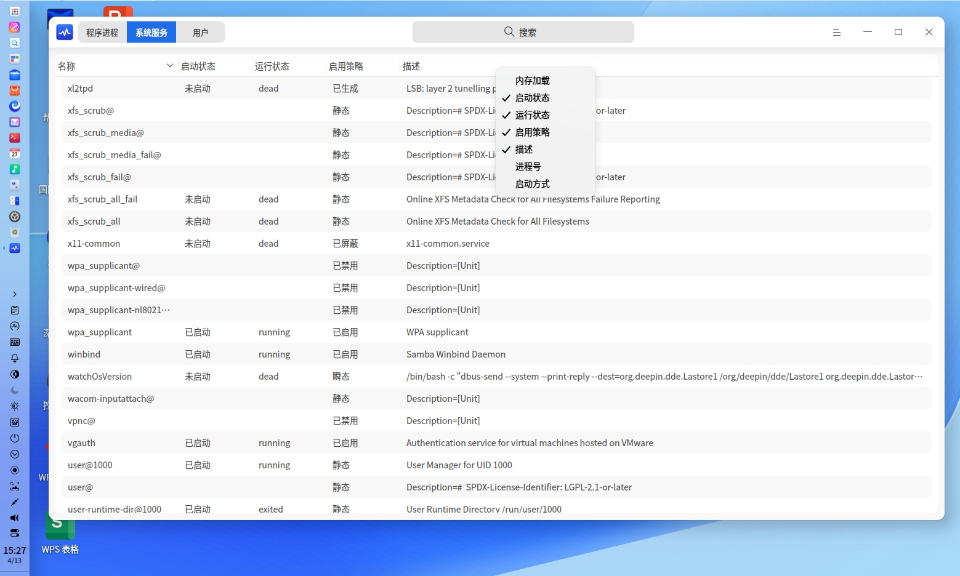
Task: Enable the 进程号 column option
Action: tap(546, 167)
